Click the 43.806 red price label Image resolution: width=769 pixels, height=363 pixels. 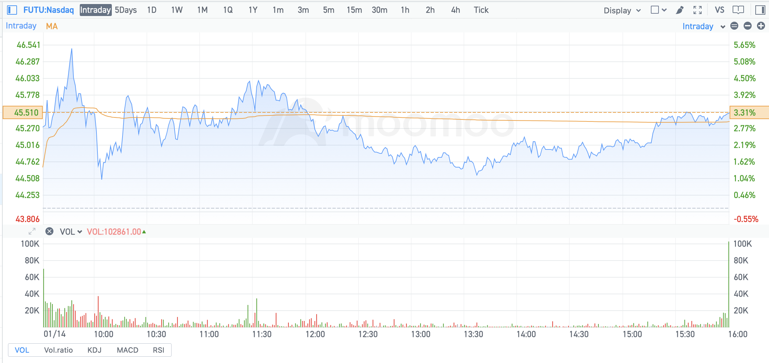(28, 219)
